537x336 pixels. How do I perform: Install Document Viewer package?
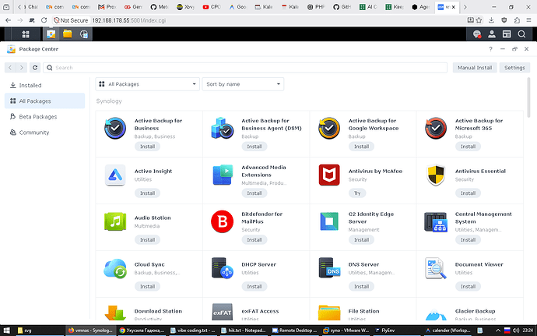(x=468, y=287)
